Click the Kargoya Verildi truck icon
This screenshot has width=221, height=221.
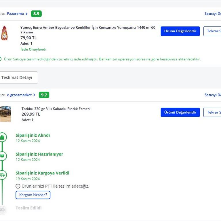2,175
